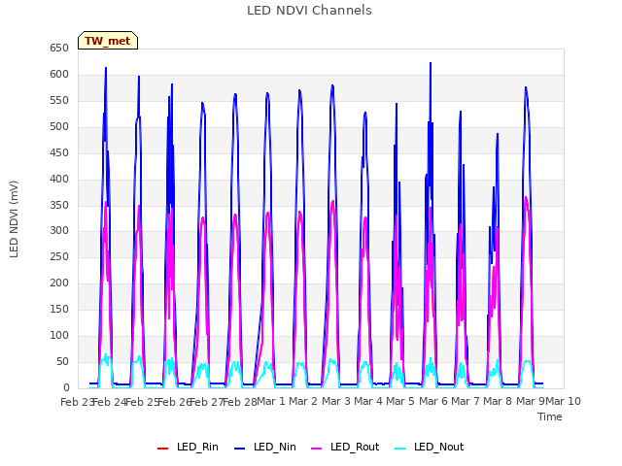
Task: Click the y-axis tick 650
Action: pyautogui.click(x=59, y=49)
